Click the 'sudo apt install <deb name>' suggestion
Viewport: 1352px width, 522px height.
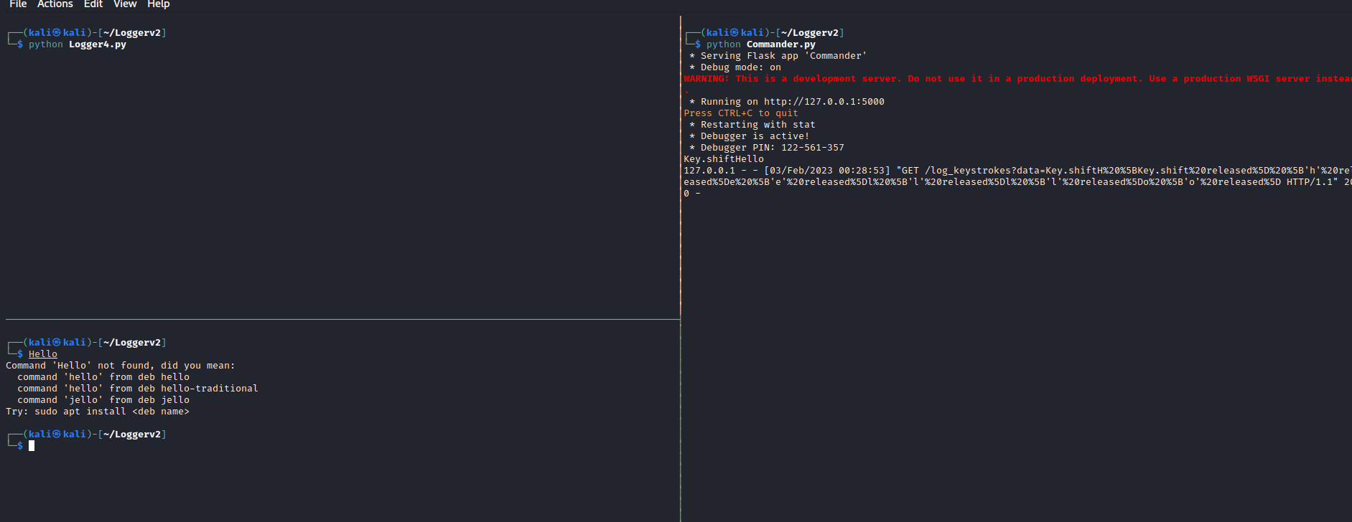(x=111, y=412)
